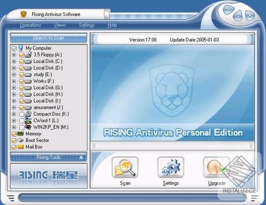Check the WIN2KP_EN (M:) checkbox
The image size is (266, 205).
pos(22,127)
